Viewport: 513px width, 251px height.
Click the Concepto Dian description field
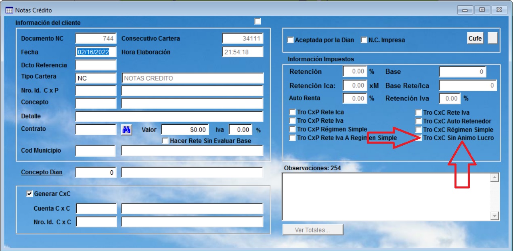pos(192,172)
